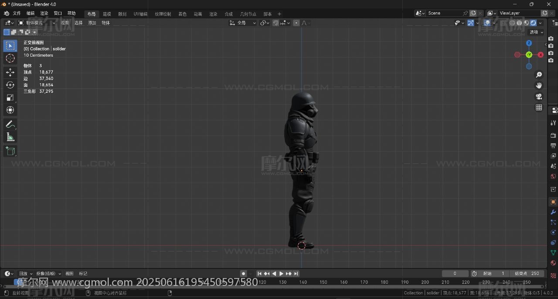The width and height of the screenshot is (558, 299).
Task: Open the 抠像(插帧) keying dropdown
Action: [x=48, y=274]
